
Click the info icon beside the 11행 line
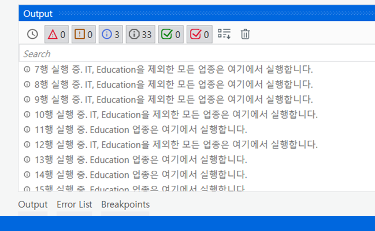pos(27,130)
